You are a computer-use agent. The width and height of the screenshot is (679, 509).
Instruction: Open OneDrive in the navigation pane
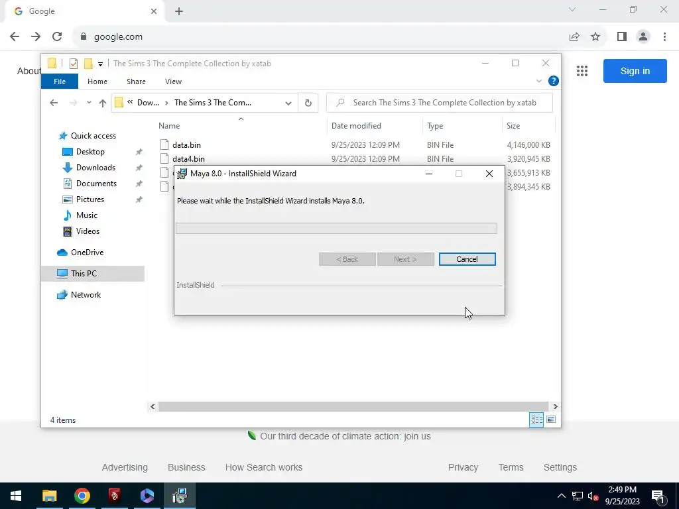click(87, 253)
